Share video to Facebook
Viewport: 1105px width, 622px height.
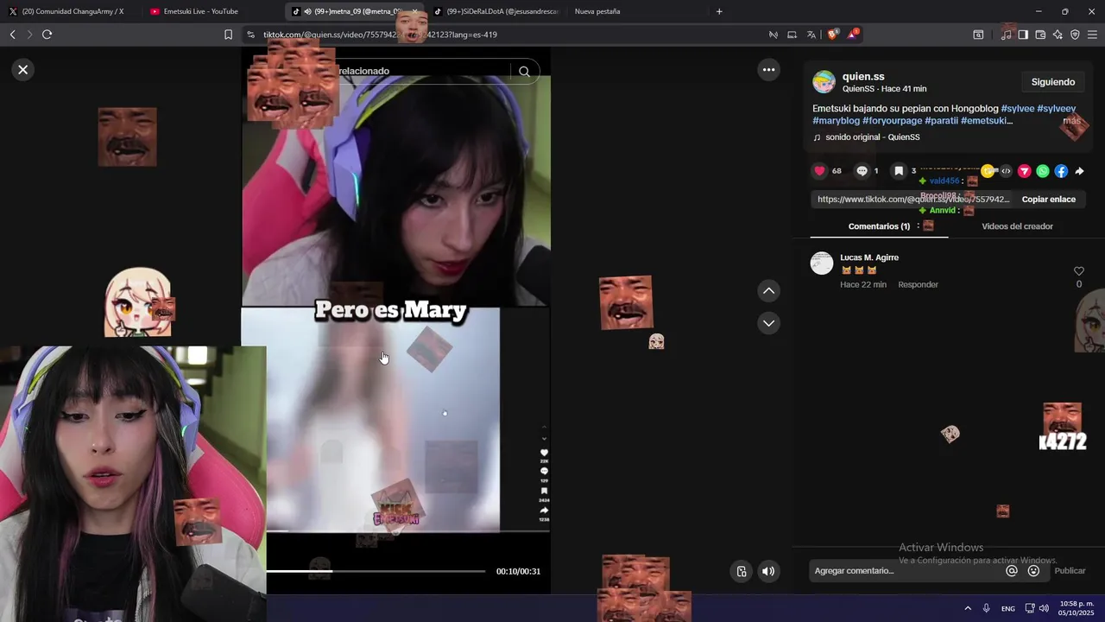1061,171
